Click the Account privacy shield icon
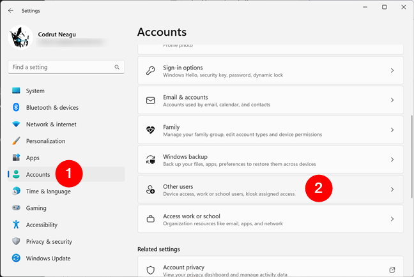414x277 pixels. click(151, 270)
